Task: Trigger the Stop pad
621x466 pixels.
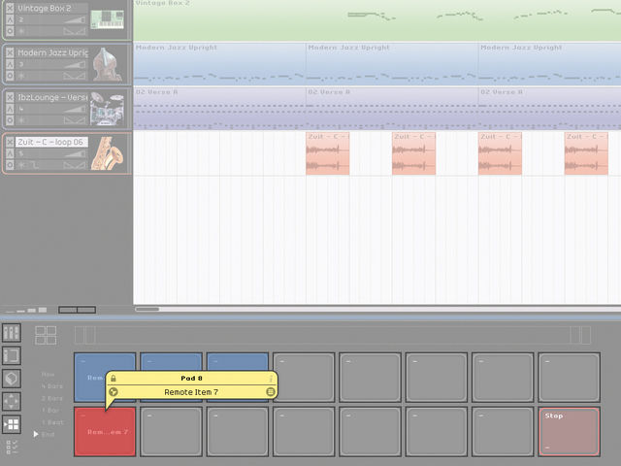Action: (570, 431)
